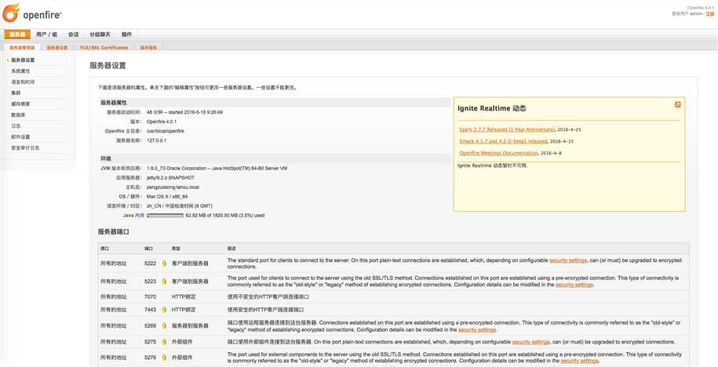Screen dimensions: 718x367
Task: Click the JVM 1.8.0_73 Oracle Corporation value
Action: [x=217, y=168]
